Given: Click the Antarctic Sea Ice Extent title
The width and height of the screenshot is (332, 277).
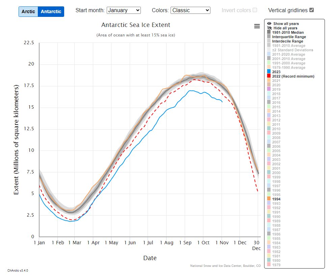Looking at the screenshot, I should [x=136, y=25].
